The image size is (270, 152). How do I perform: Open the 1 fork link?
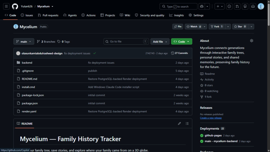point(206,97)
